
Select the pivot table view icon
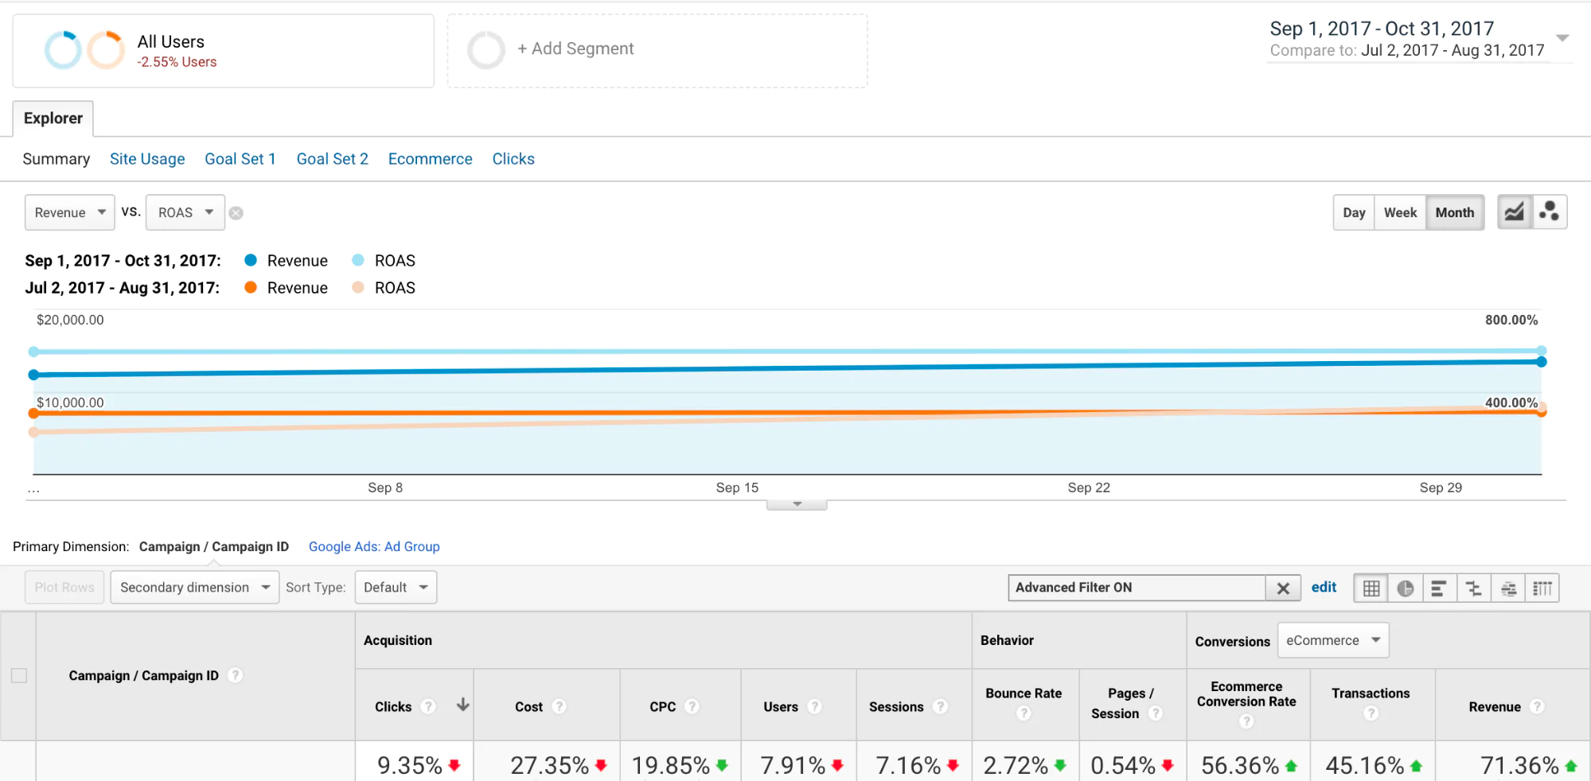click(1542, 589)
